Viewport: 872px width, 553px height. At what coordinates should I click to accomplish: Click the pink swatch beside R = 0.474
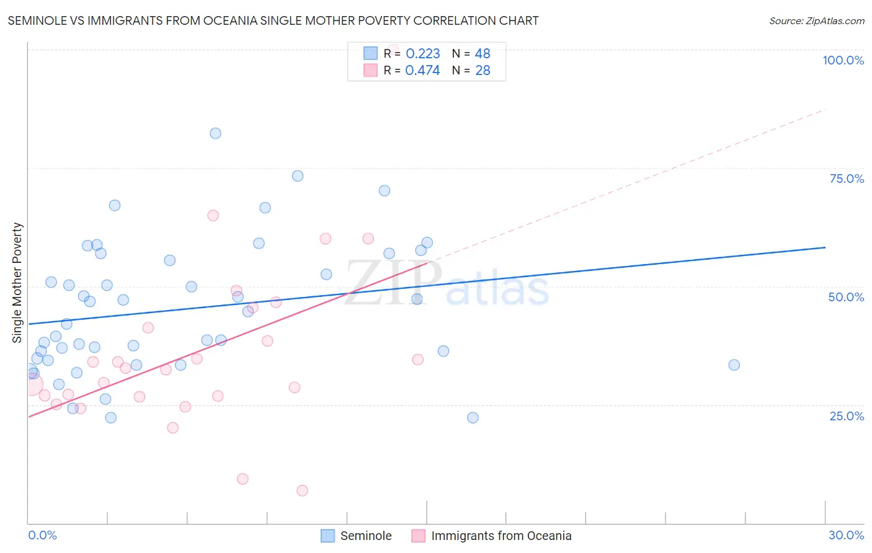[x=370, y=70]
